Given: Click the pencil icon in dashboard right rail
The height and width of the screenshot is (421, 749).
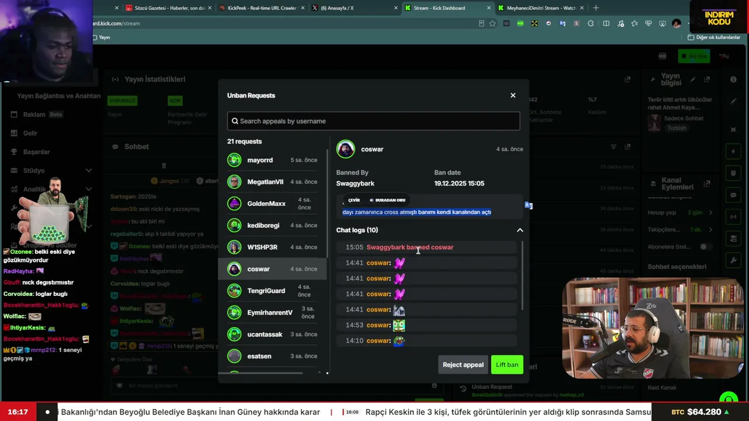Looking at the screenshot, I should pyautogui.click(x=733, y=101).
